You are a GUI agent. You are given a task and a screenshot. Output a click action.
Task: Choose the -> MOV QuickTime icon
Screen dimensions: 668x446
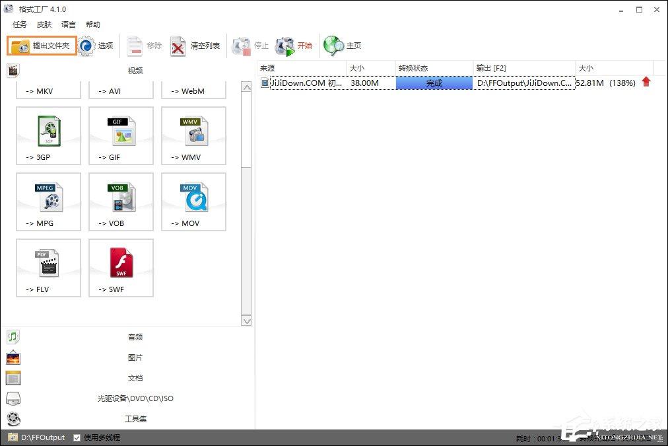point(194,202)
